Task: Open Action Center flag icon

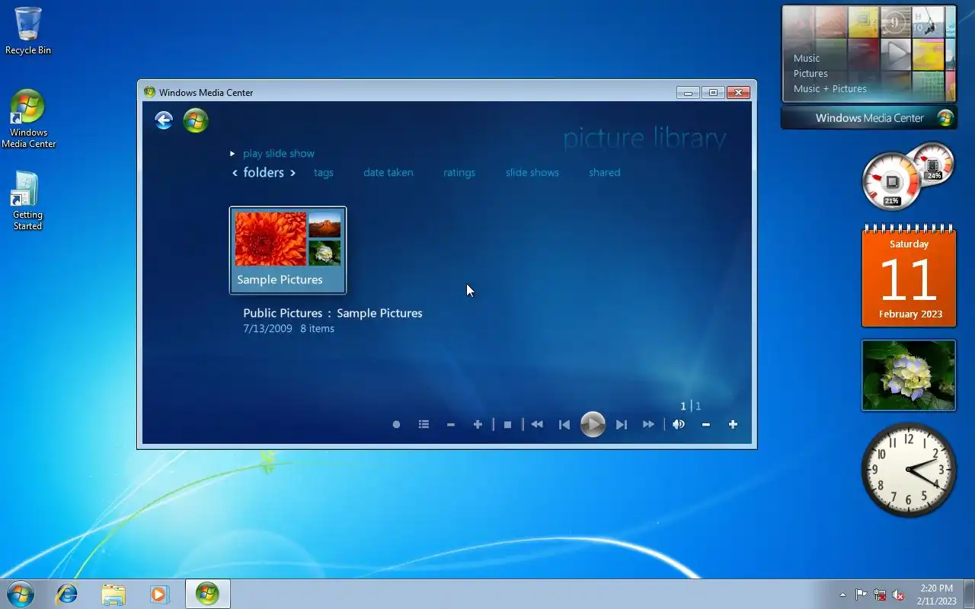Action: [x=862, y=595]
